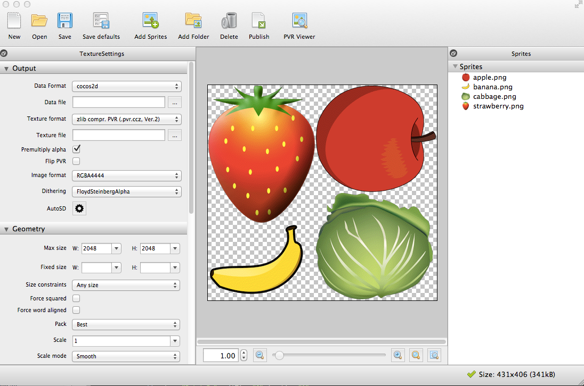Screen dimensions: 584x386
Task: Open AutoSD gear settings
Action: [79, 208]
